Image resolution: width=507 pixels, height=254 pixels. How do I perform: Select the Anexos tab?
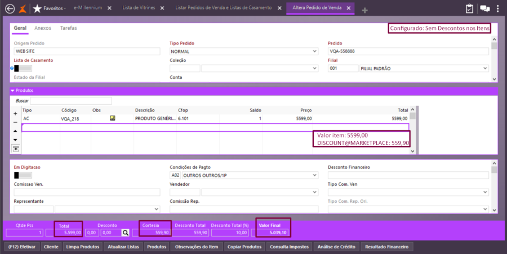pyautogui.click(x=43, y=28)
